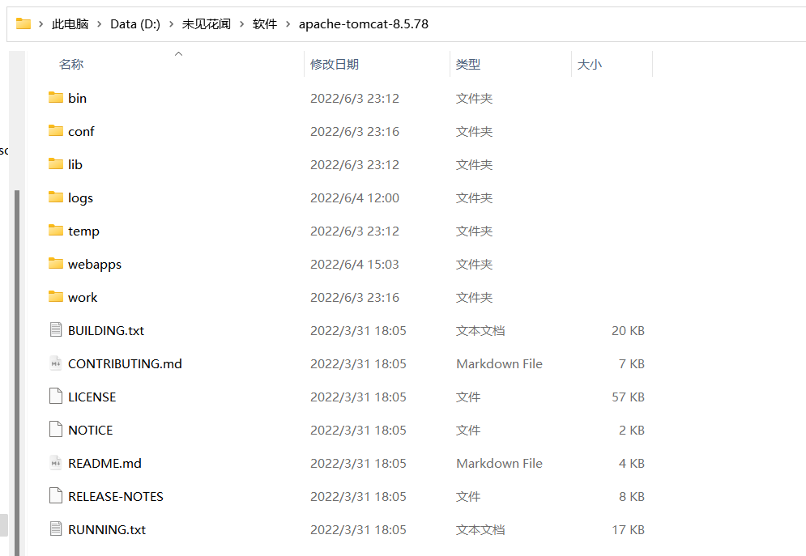Select the CONTRIBUTING.md file name
The height and width of the screenshot is (556, 806).
tap(125, 363)
